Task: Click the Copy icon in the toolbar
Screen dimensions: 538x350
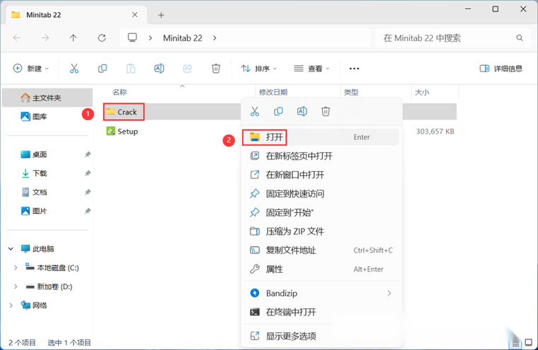Action: pyautogui.click(x=102, y=69)
